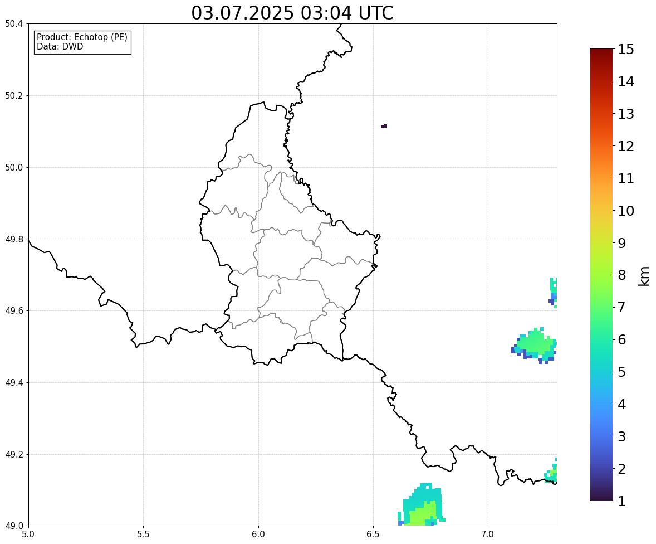The width and height of the screenshot is (656, 544).
Task: Click the colorbar tick label 14
Action: pos(626,82)
